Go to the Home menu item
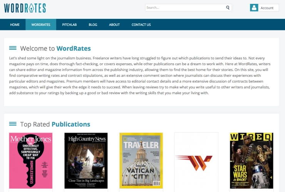Screen dimensions: 285x192 pyautogui.click(x=15, y=25)
